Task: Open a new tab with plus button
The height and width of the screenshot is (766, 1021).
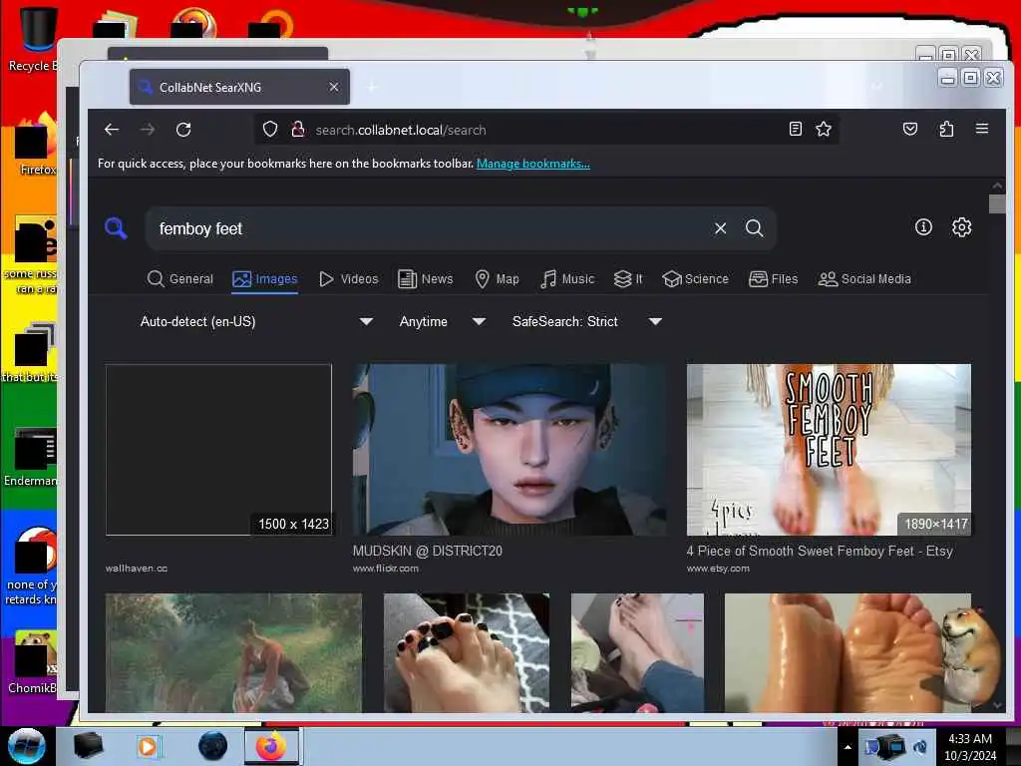Action: (x=372, y=87)
